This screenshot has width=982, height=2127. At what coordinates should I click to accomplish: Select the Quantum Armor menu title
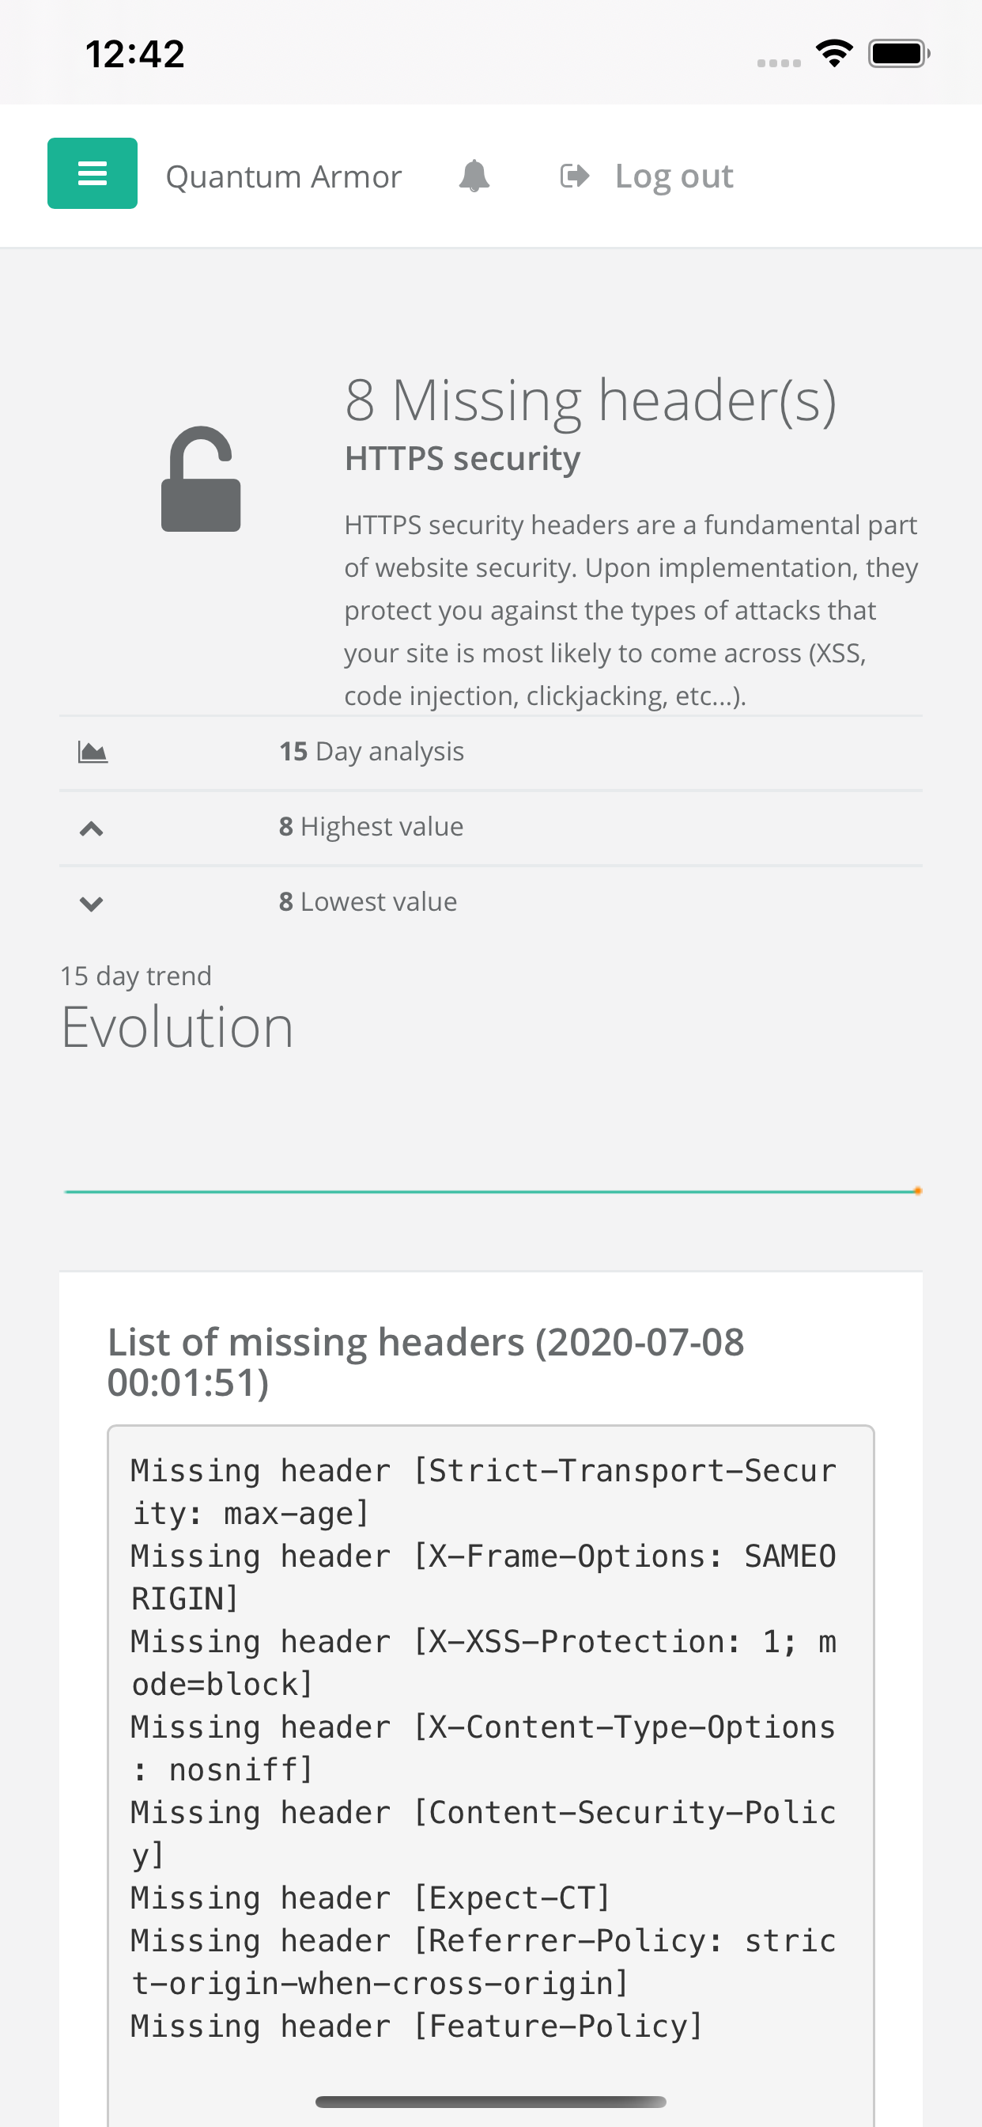pyautogui.click(x=284, y=174)
